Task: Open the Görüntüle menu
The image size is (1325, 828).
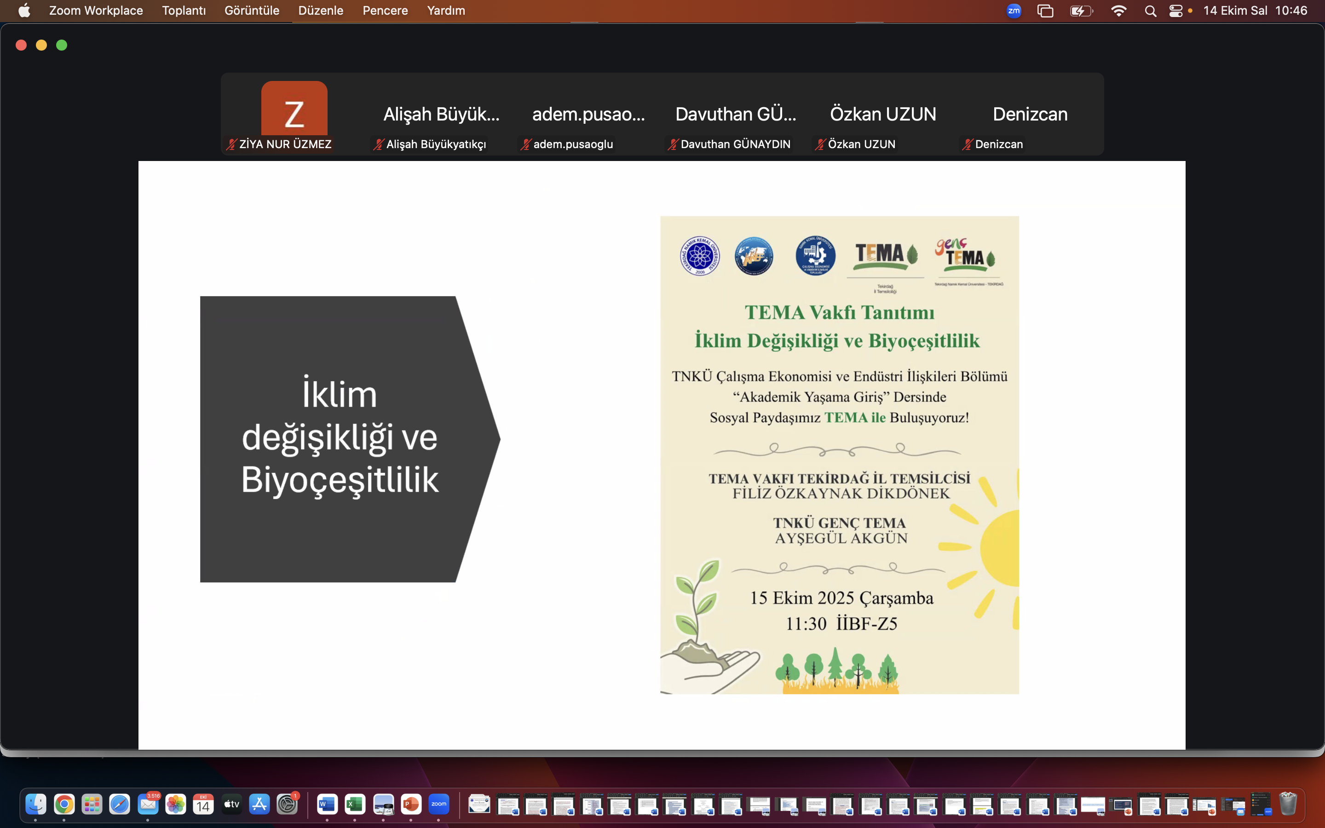Action: tap(251, 11)
